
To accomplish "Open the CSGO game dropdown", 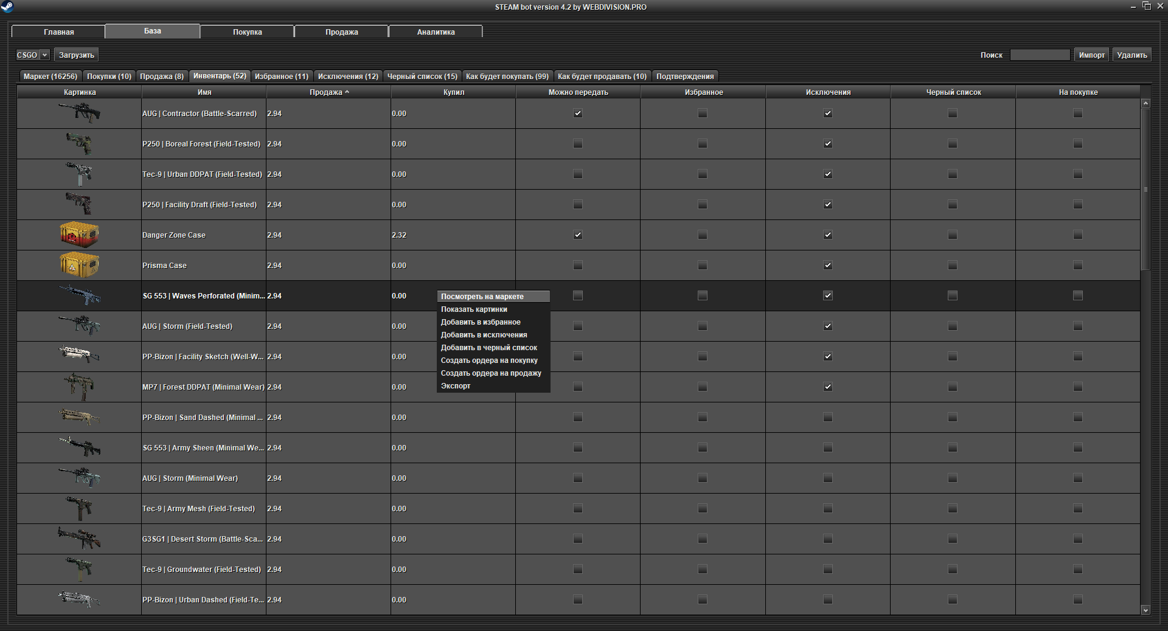I will click(x=32, y=55).
